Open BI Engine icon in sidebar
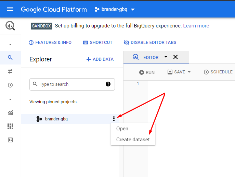Image resolution: width=235 pixels, height=177 pixels. coord(10,126)
